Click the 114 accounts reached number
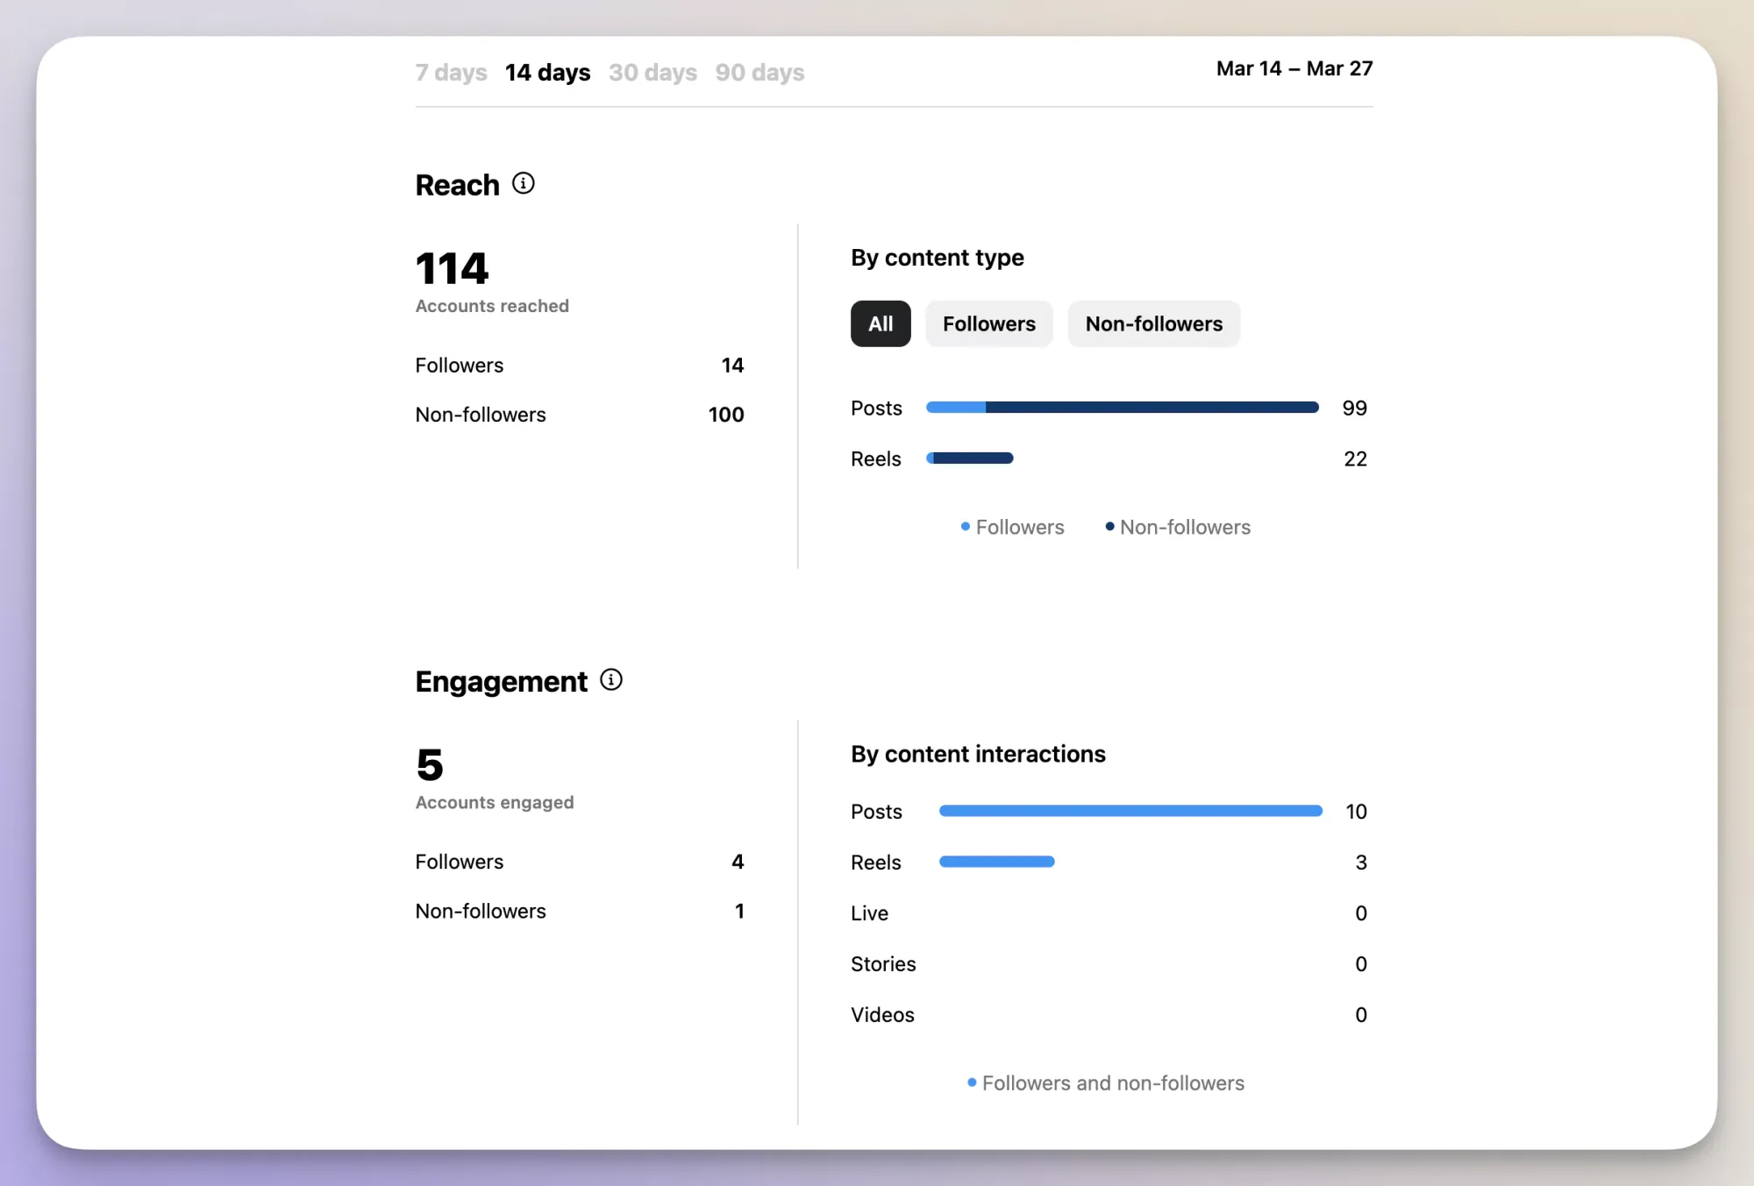1754x1186 pixels. 452,268
